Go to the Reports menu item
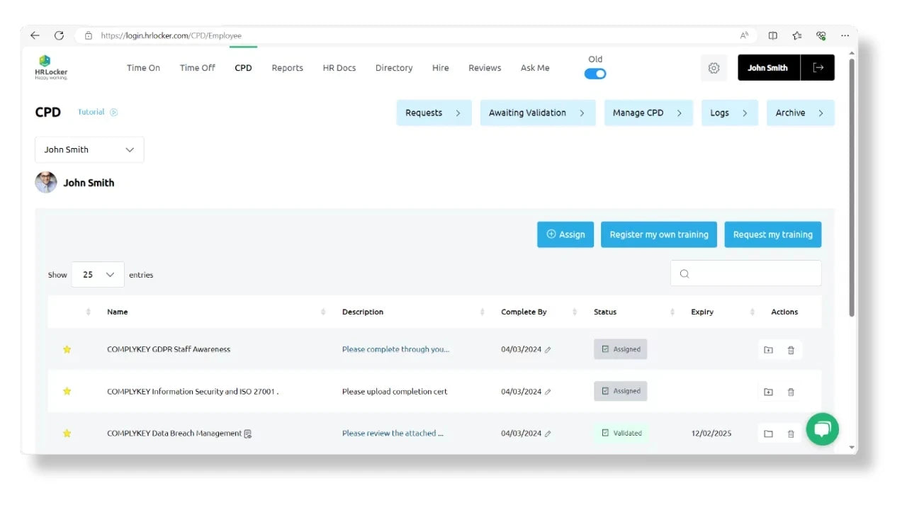This screenshot has height=510, width=907. [287, 68]
